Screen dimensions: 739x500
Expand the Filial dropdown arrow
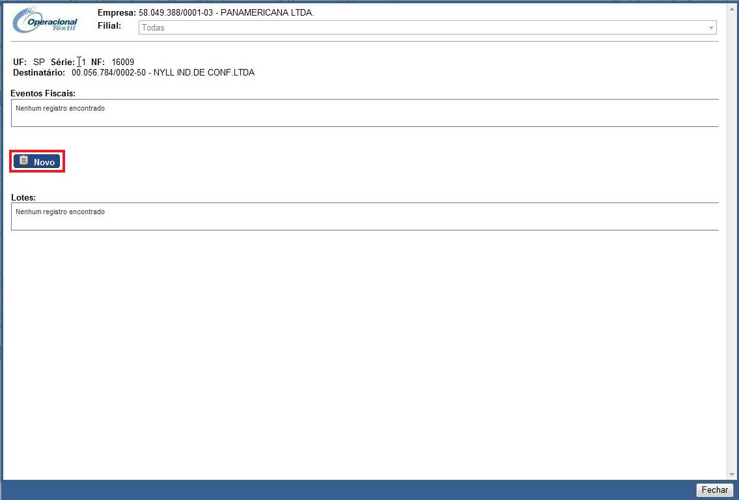(x=711, y=28)
